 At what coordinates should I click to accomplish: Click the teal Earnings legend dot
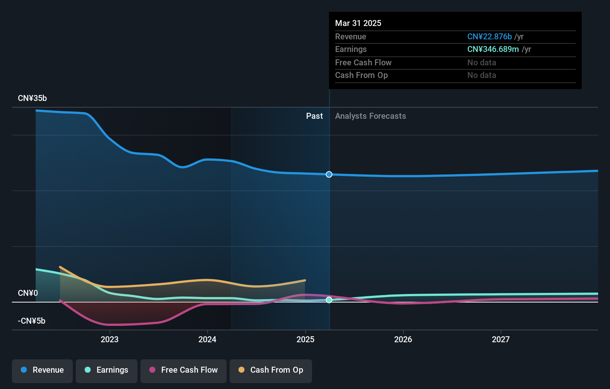click(x=87, y=370)
